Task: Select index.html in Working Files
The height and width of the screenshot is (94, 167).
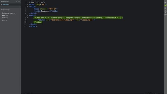Action: click(x=5, y=5)
